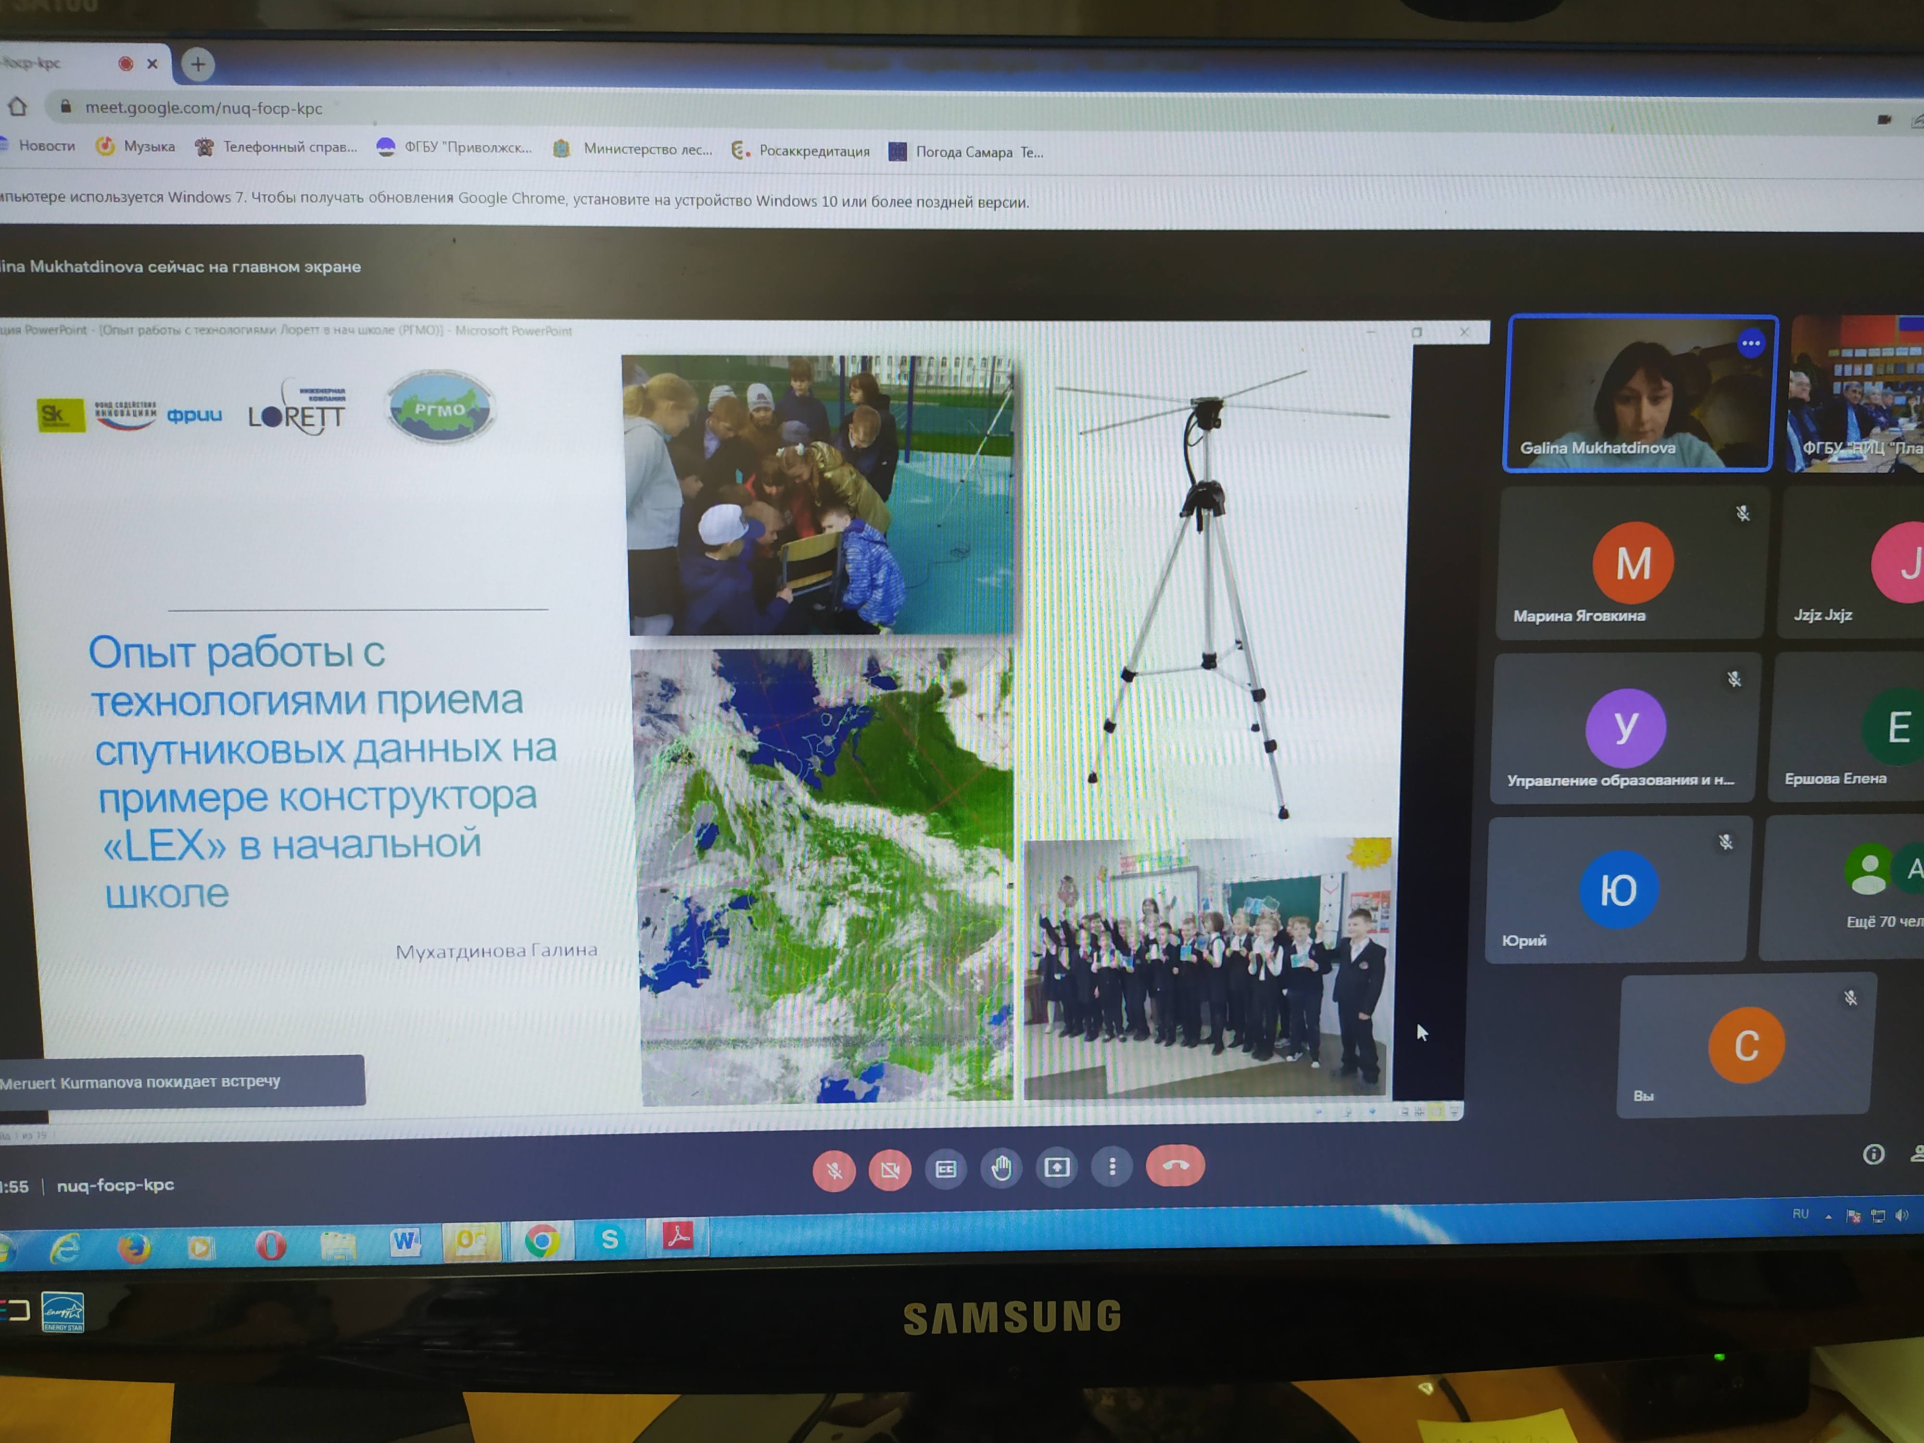Viewport: 1924px width, 1443px height.
Task: Toggle the microphone mute button
Action: pyautogui.click(x=833, y=1171)
